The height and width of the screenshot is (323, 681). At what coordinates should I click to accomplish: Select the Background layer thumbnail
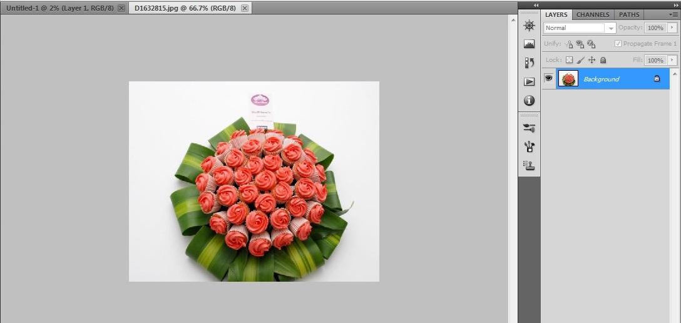pos(568,79)
